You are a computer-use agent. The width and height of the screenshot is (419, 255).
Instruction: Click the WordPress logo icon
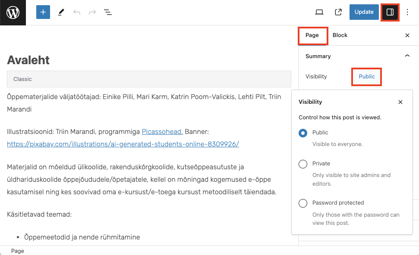click(13, 12)
